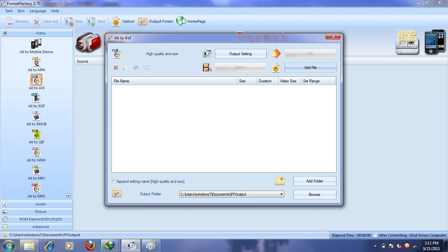This screenshot has width=448, height=252.
Task: Click the Video Size column header
Action: (289, 81)
